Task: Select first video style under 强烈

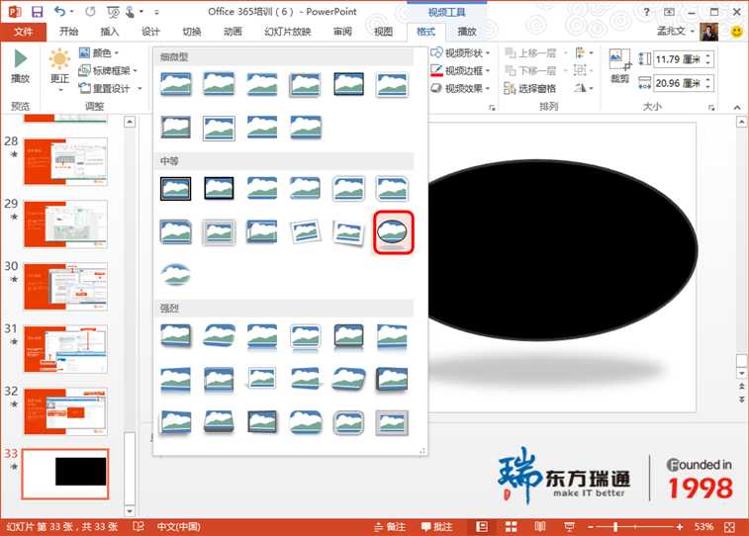Action: tap(176, 335)
